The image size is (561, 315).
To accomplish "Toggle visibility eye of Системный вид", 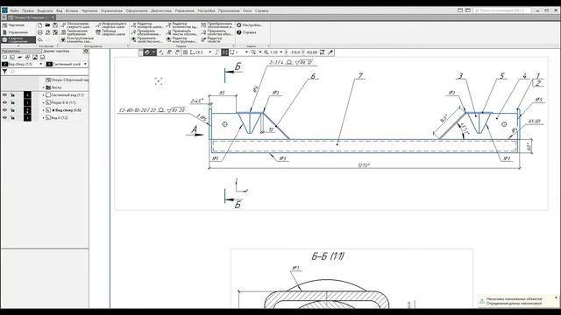I will click(x=4, y=95).
